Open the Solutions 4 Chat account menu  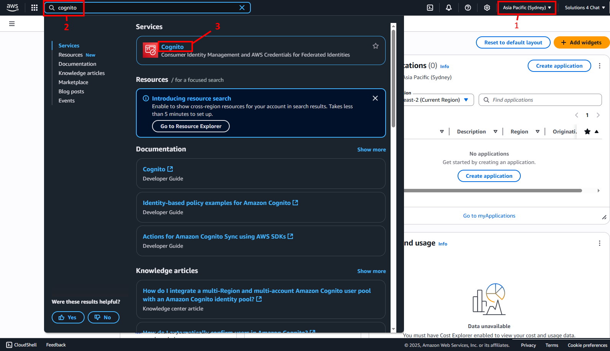[x=584, y=8]
